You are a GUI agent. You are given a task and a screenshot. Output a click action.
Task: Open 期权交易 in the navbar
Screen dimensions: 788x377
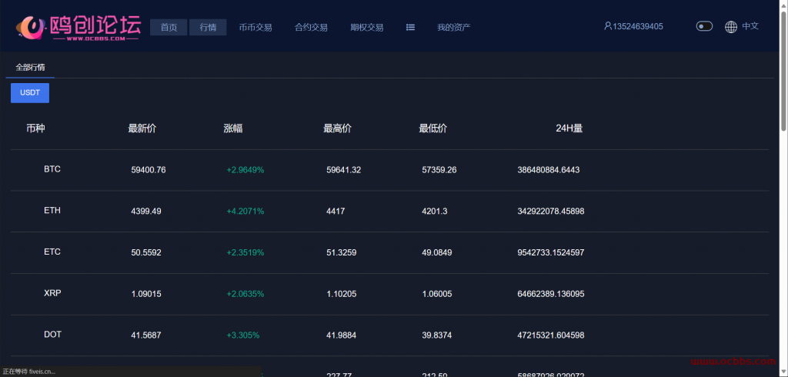[x=367, y=27]
